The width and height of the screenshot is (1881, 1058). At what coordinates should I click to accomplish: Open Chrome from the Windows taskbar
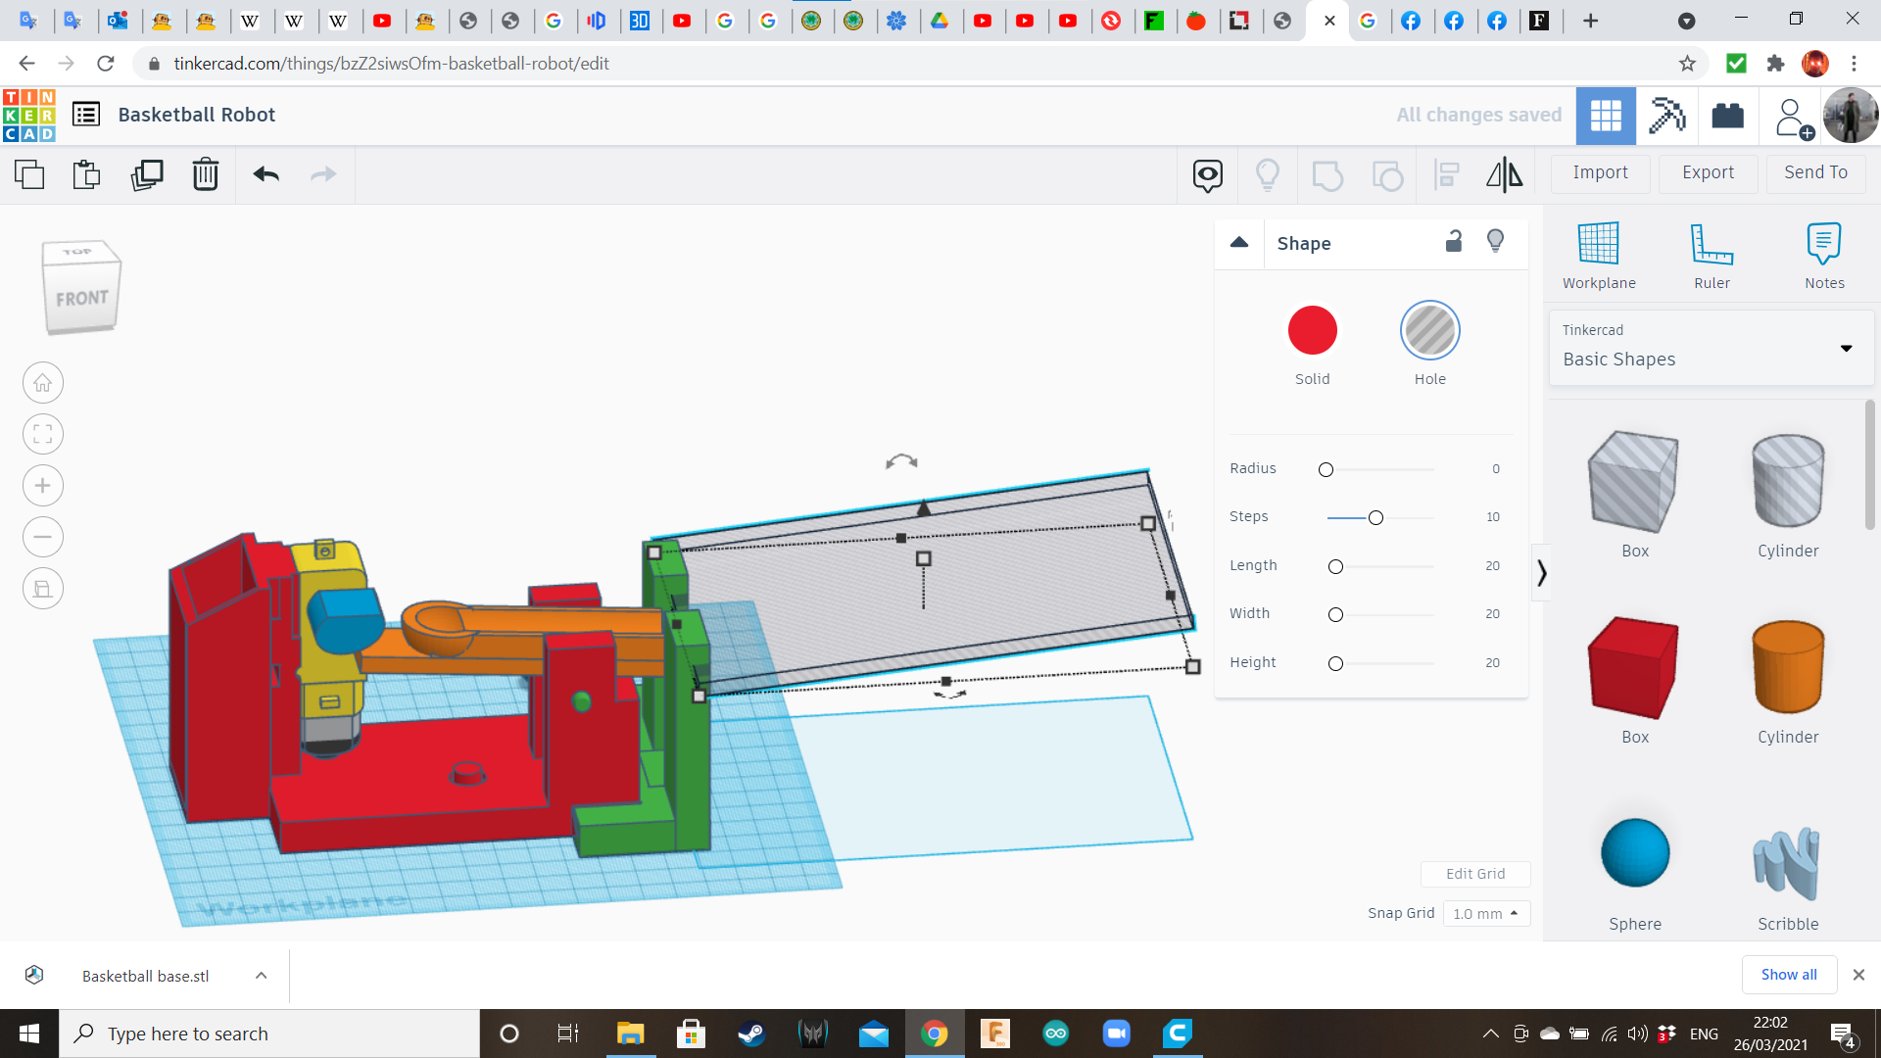[x=934, y=1034]
